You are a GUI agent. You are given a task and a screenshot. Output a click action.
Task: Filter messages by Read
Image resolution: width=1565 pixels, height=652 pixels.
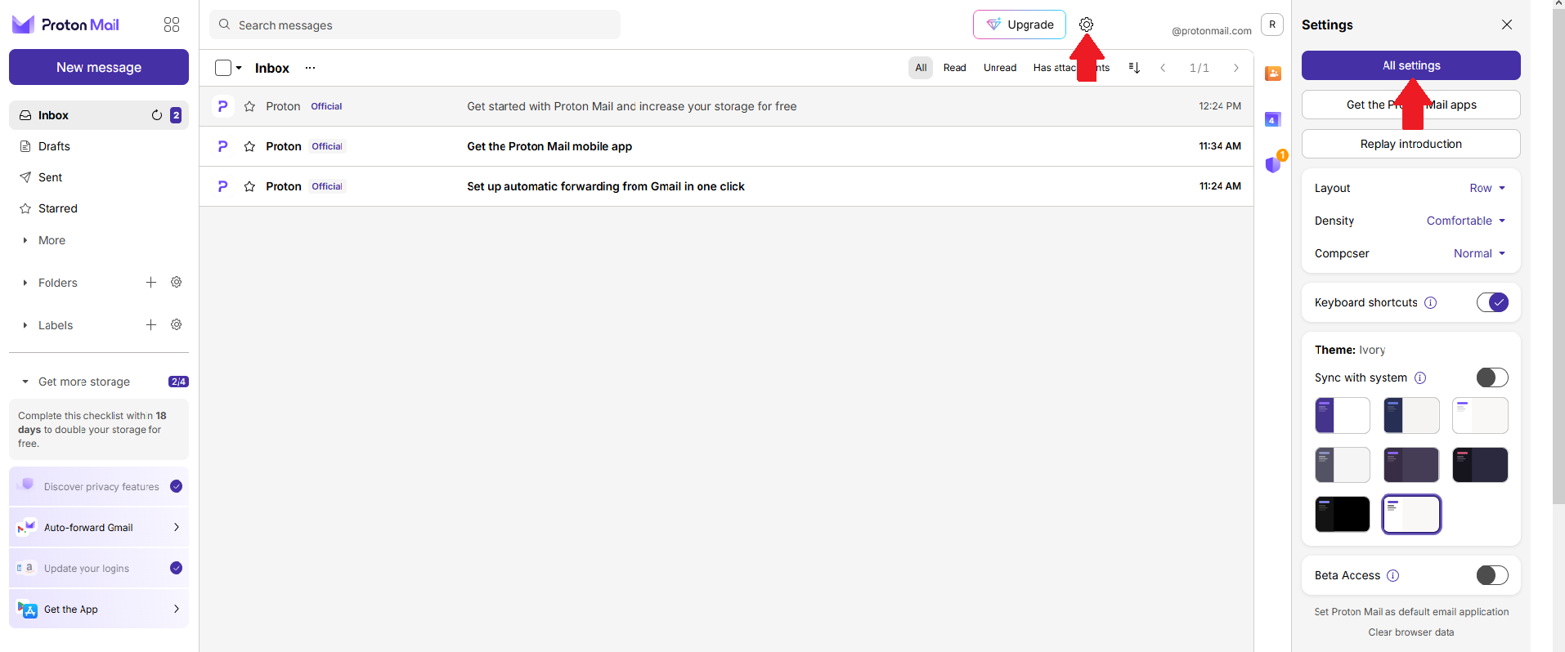954,68
